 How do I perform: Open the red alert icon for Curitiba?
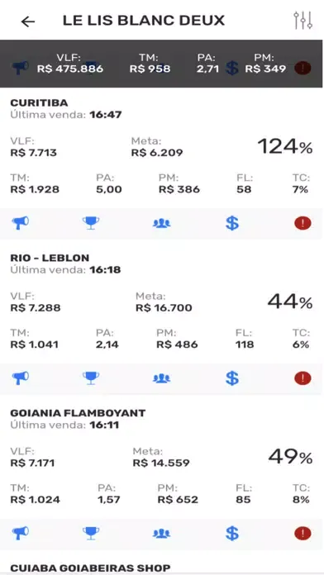click(x=303, y=223)
